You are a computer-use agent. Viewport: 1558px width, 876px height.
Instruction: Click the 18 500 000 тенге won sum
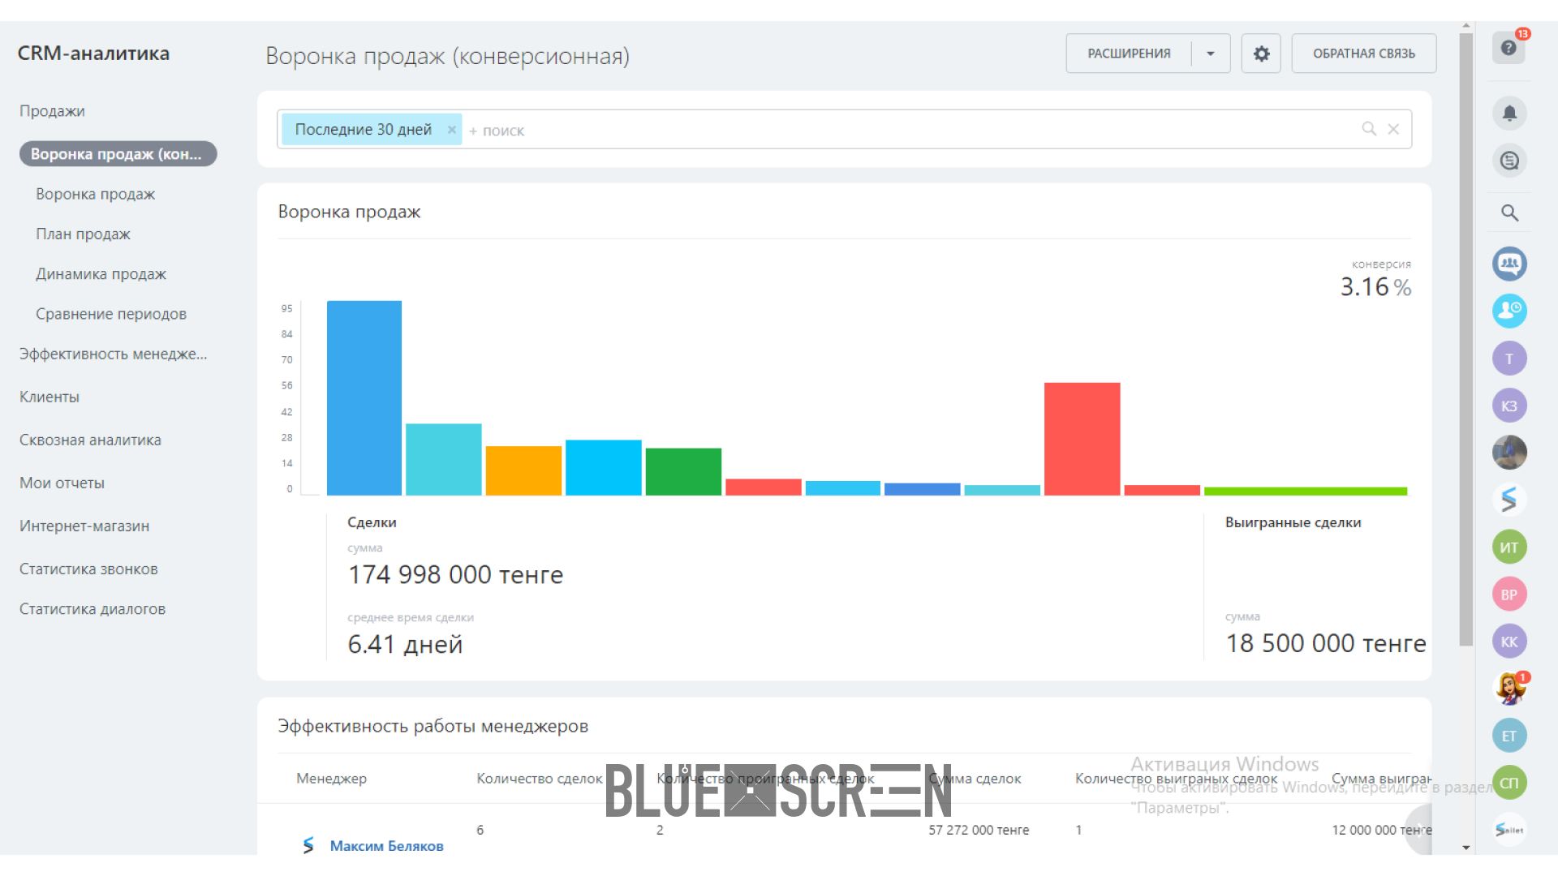1326,643
